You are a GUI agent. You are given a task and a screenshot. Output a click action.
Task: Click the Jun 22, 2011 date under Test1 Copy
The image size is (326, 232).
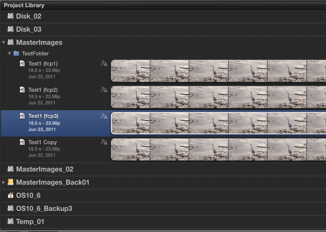[42, 155]
